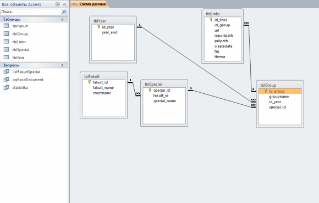Click the tblSpecial table title bar
This screenshot has height=203, width=319.
[x=164, y=84]
